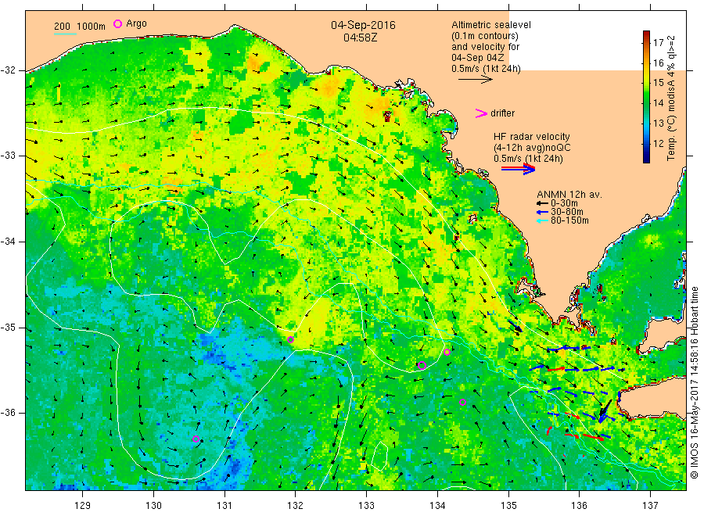Click the black 0-30m ANMN legend arrow

pyautogui.click(x=542, y=203)
